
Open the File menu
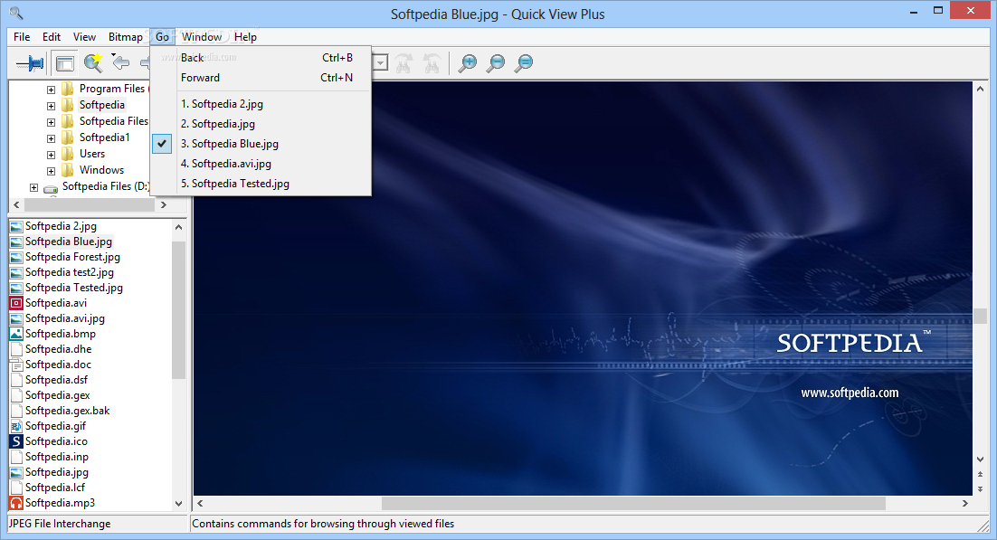click(x=22, y=37)
